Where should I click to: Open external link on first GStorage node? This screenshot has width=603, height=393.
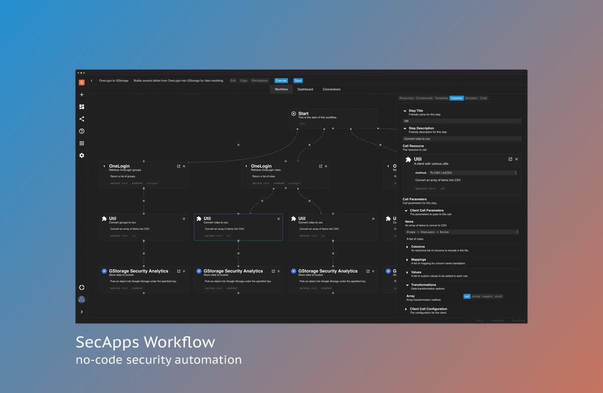coord(178,271)
